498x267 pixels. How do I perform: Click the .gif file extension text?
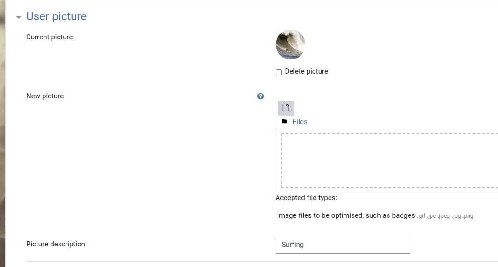pos(421,216)
